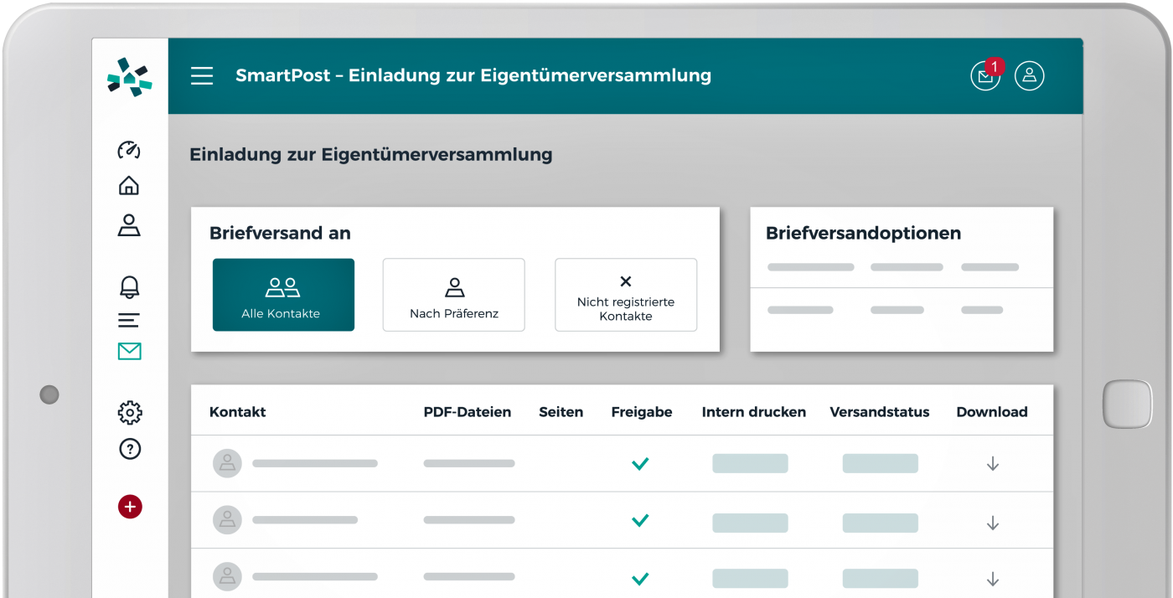Open the contacts person icon in sidebar

(x=129, y=225)
